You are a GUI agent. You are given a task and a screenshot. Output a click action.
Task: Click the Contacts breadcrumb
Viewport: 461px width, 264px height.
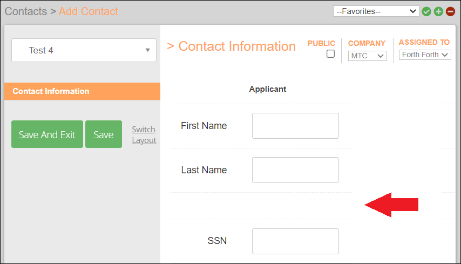pos(26,11)
